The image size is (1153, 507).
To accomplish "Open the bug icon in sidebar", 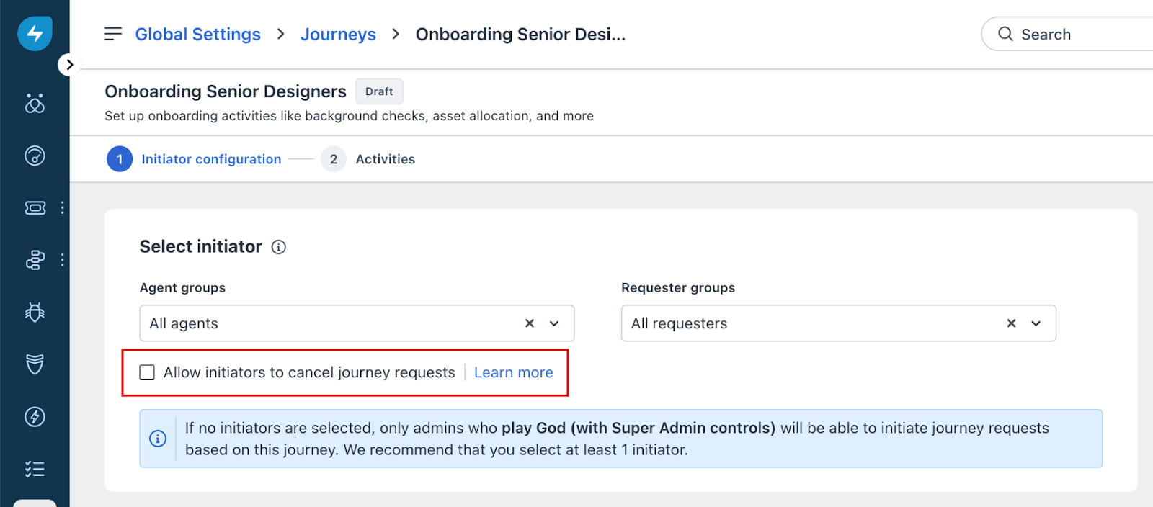I will pyautogui.click(x=35, y=312).
